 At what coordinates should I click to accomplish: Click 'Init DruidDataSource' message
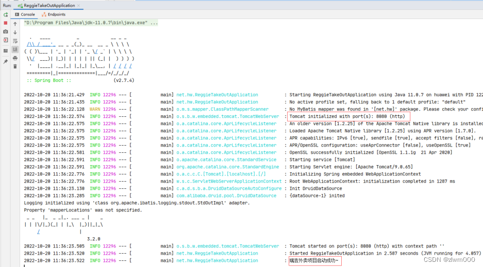(316, 189)
